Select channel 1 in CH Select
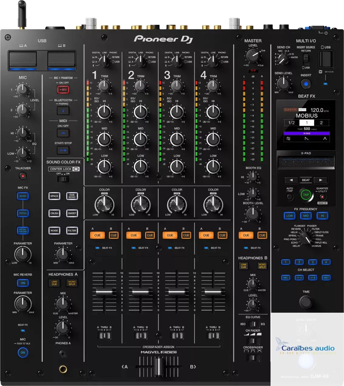344x386 pixels. click(x=285, y=262)
